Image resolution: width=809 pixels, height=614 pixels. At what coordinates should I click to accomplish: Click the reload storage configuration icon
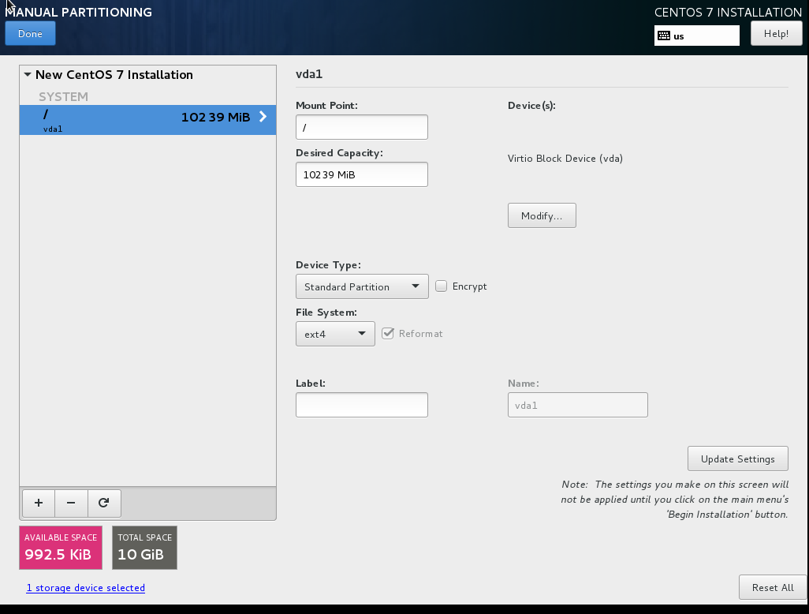point(103,503)
